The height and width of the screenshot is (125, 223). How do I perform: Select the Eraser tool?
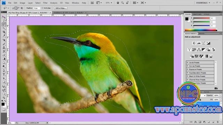[4, 55]
